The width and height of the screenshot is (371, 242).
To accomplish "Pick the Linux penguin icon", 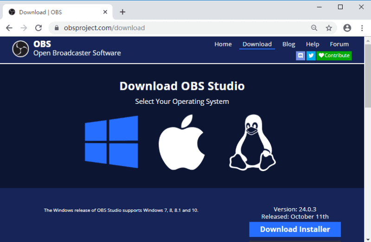I will [252, 142].
